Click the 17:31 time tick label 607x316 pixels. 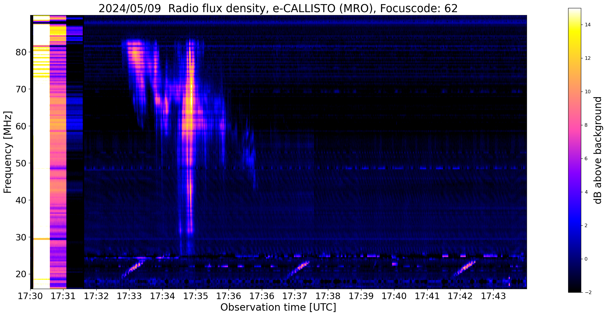(x=63, y=296)
